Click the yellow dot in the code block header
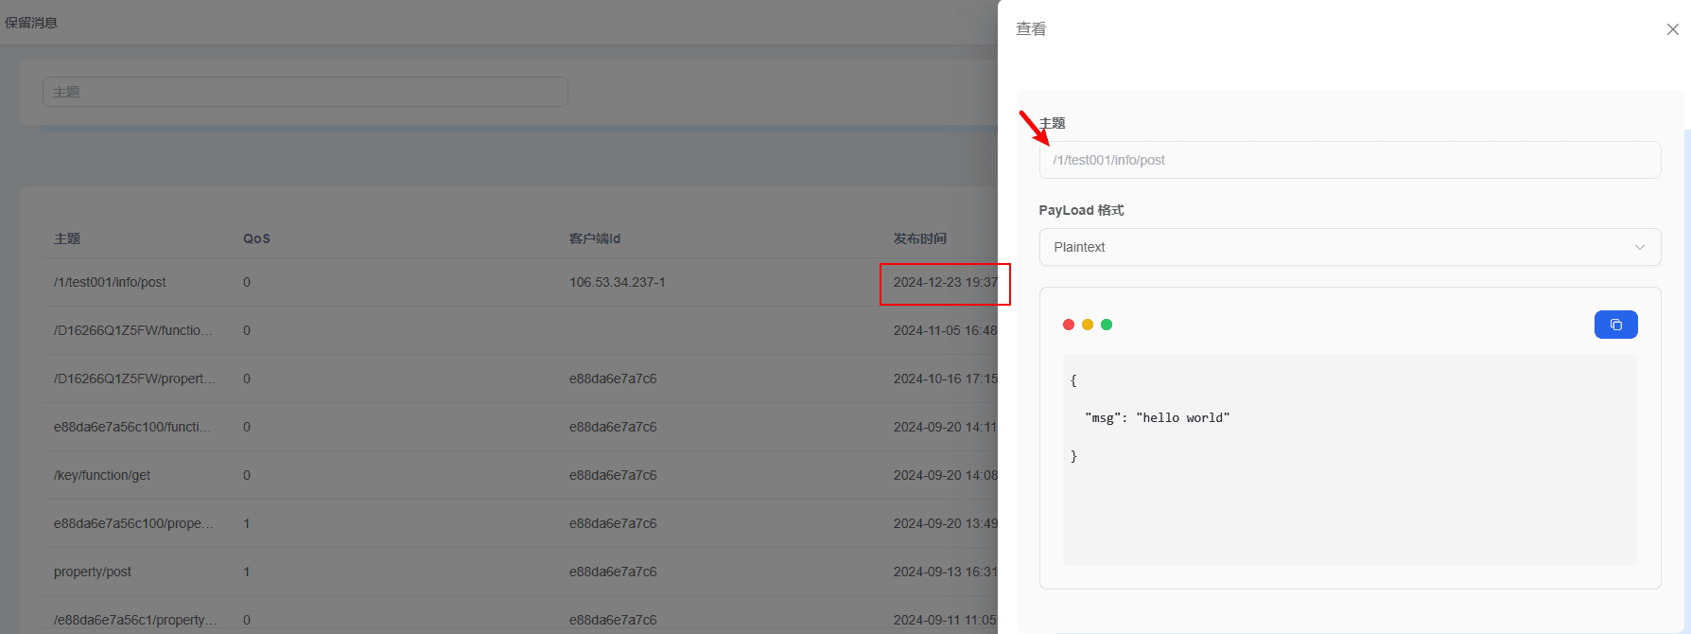 tap(1088, 325)
